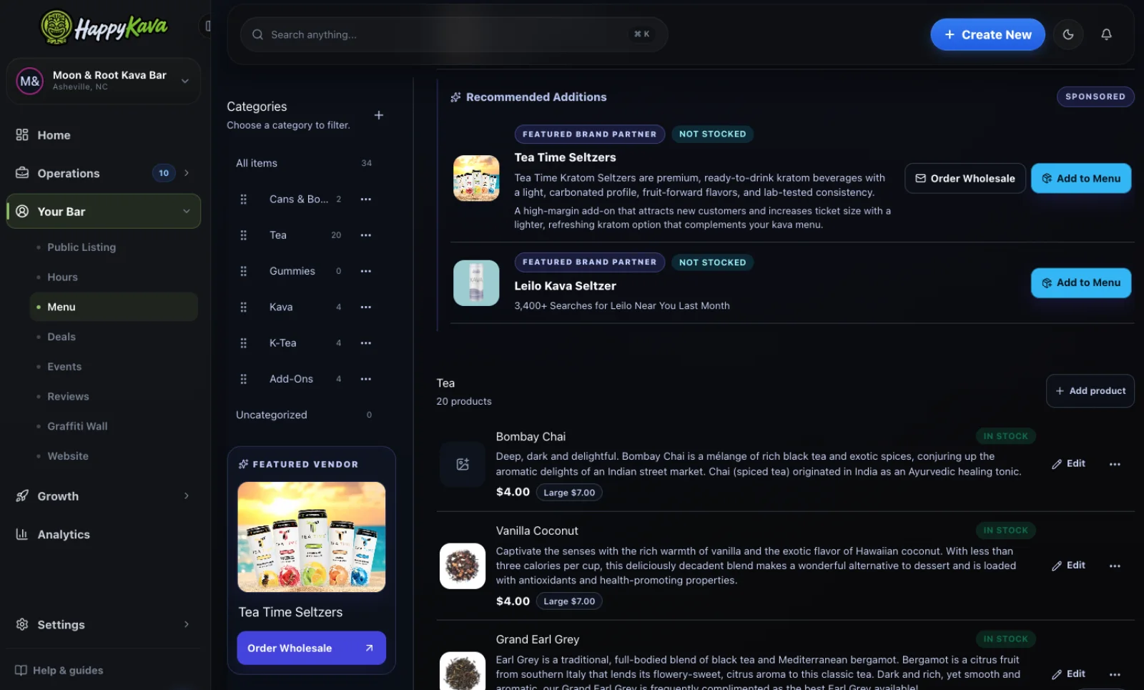
Task: Click the HappyKava logo
Action: 104,27
